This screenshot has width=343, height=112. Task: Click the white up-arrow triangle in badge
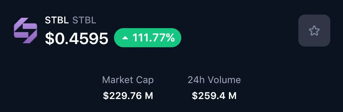[x=125, y=38]
